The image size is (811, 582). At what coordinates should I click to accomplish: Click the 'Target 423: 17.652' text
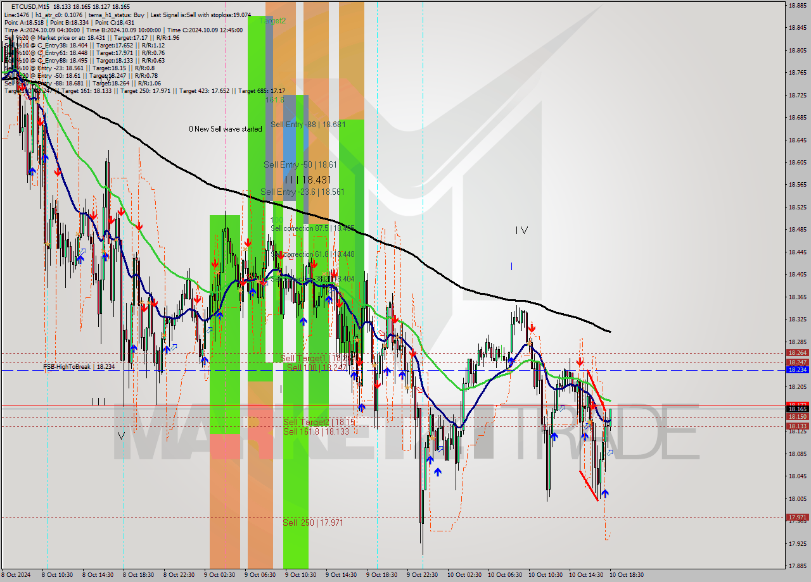coord(204,90)
